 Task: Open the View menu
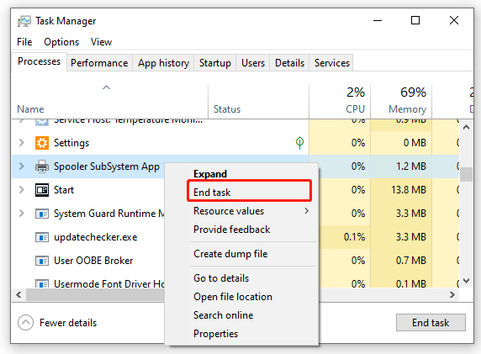pyautogui.click(x=101, y=42)
